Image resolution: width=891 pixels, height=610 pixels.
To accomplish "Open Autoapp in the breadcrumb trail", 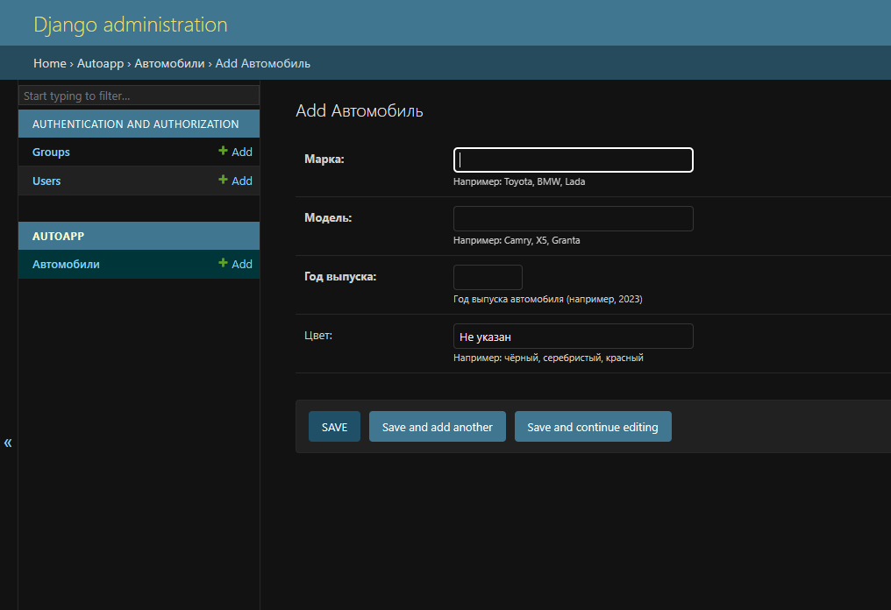I will [100, 64].
